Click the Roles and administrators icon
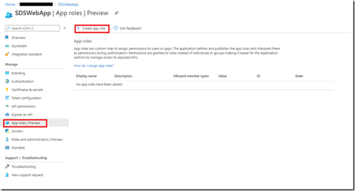The image size is (355, 191). click(7, 140)
